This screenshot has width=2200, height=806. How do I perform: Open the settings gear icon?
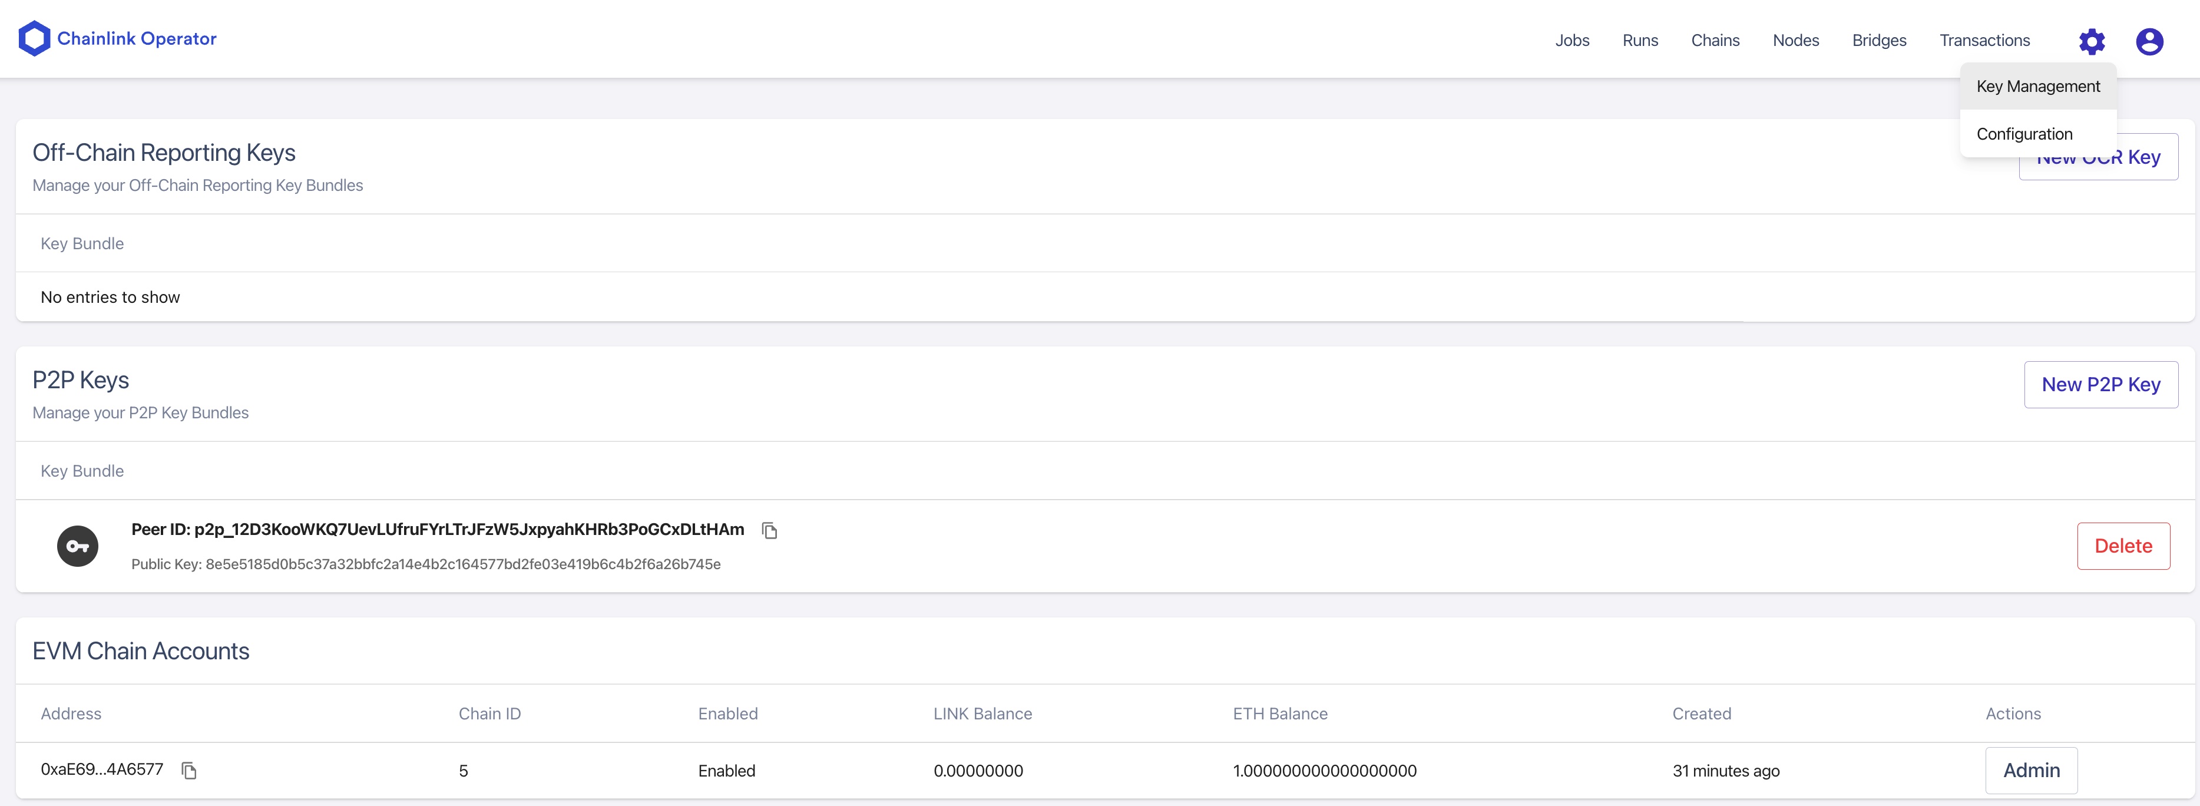[x=2092, y=41]
